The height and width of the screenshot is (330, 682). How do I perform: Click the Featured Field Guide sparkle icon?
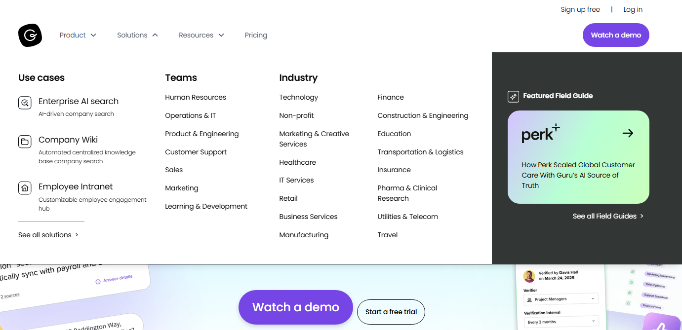click(x=514, y=96)
